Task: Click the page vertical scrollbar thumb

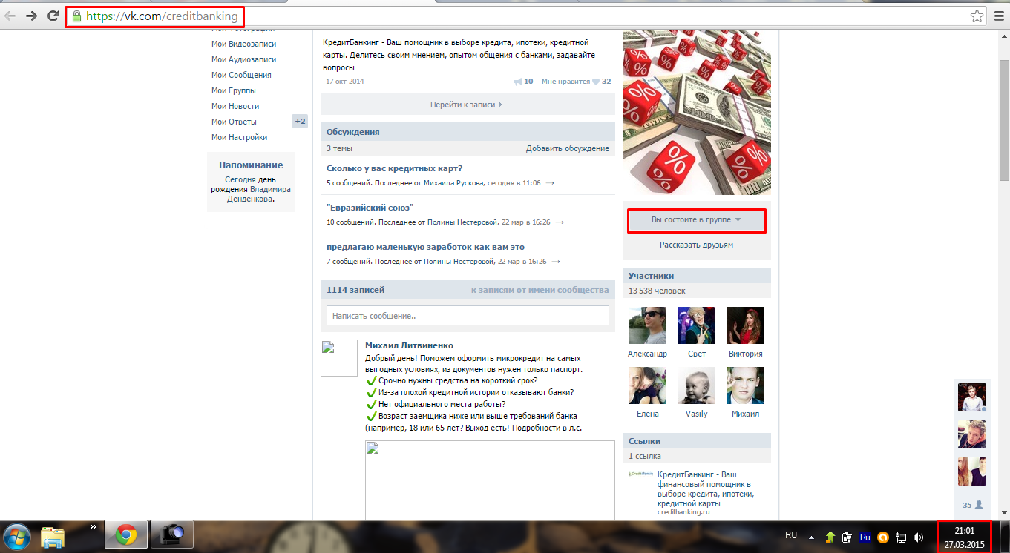Action: tap(1004, 120)
